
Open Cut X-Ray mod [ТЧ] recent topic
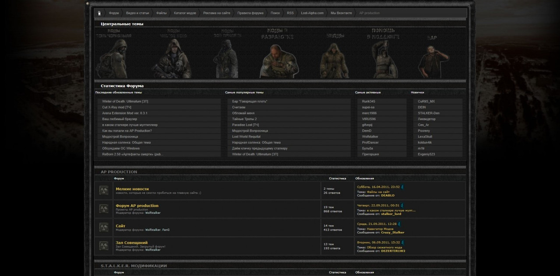tap(117, 107)
